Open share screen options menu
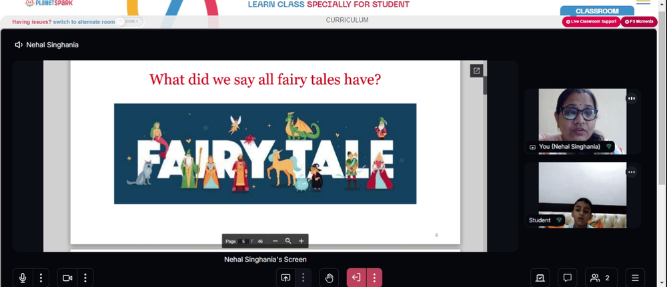This screenshot has height=287, width=667. pyautogui.click(x=303, y=278)
